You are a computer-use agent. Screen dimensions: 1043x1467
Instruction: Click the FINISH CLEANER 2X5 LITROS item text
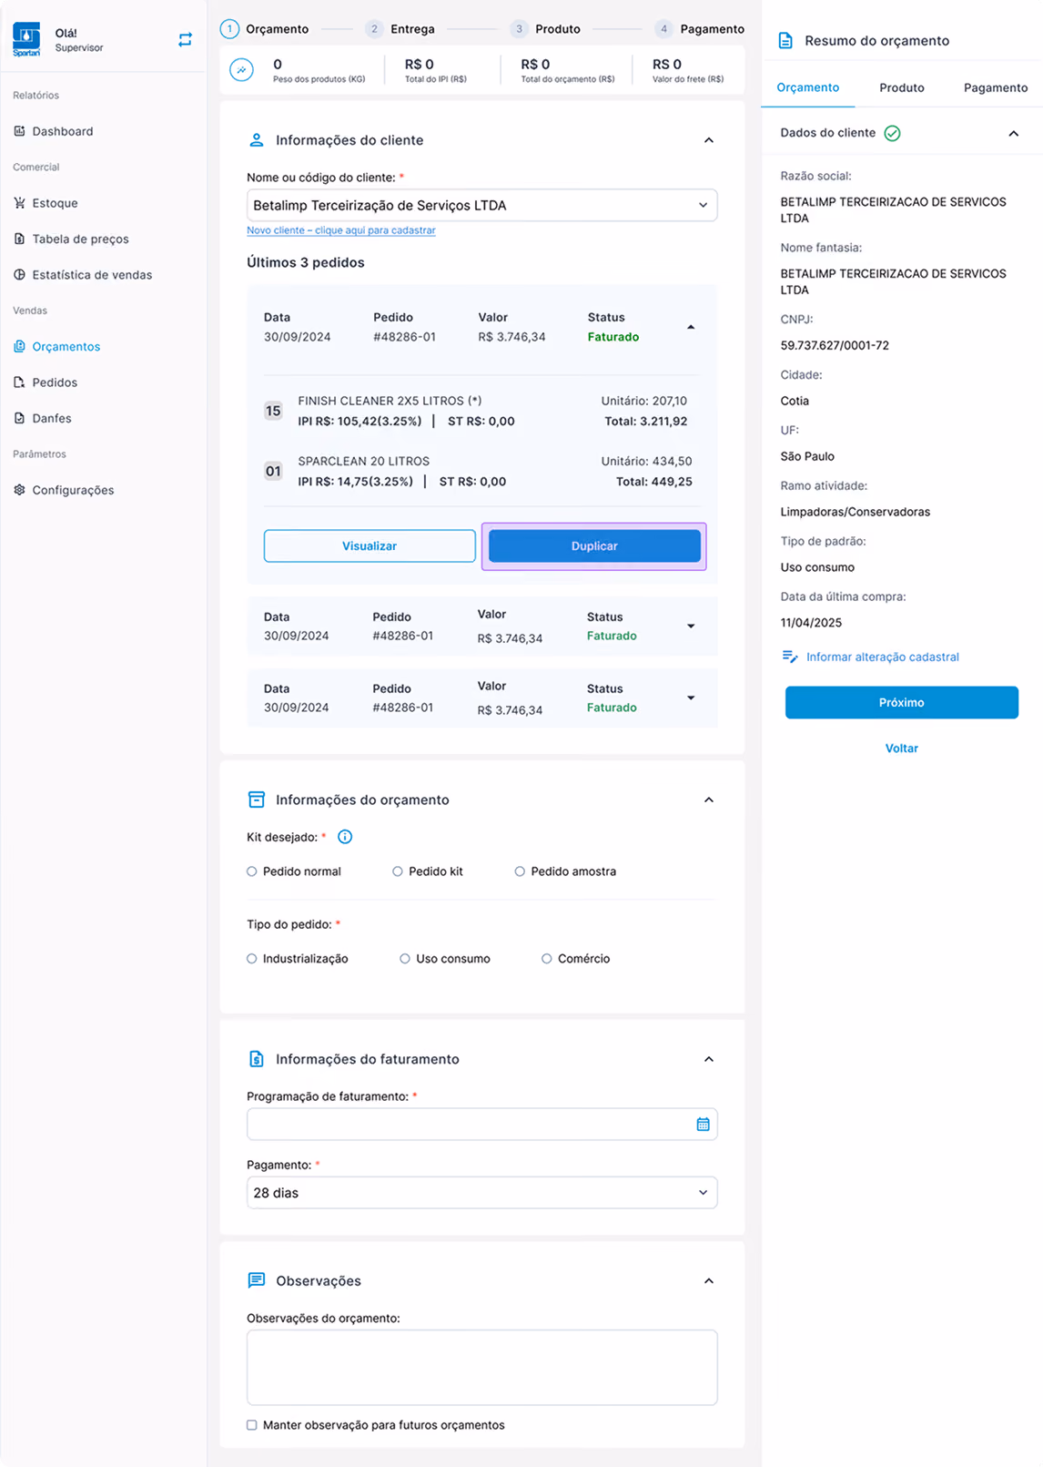tap(390, 401)
